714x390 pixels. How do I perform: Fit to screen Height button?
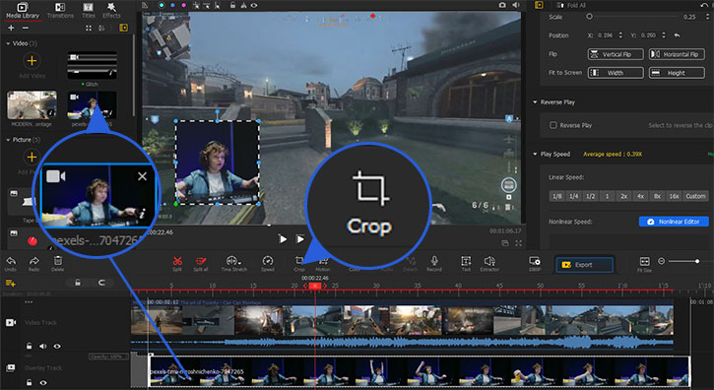click(x=677, y=73)
